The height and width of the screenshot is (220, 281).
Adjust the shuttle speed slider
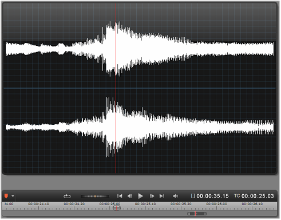[x=95, y=196]
